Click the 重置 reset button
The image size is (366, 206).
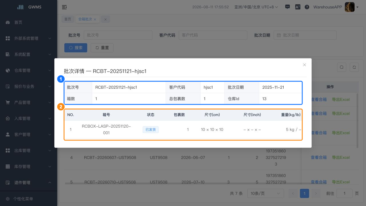pyautogui.click(x=102, y=48)
